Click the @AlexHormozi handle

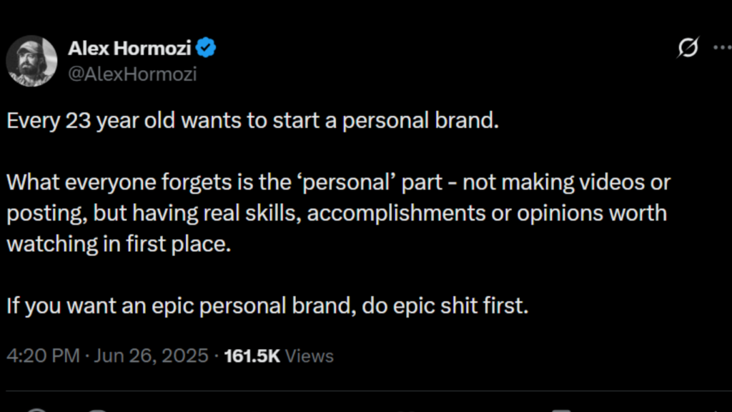(x=132, y=74)
